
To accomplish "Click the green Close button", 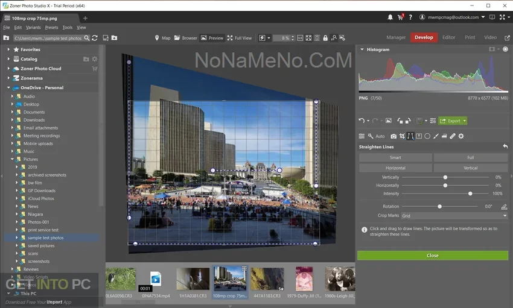I will pyautogui.click(x=432, y=256).
